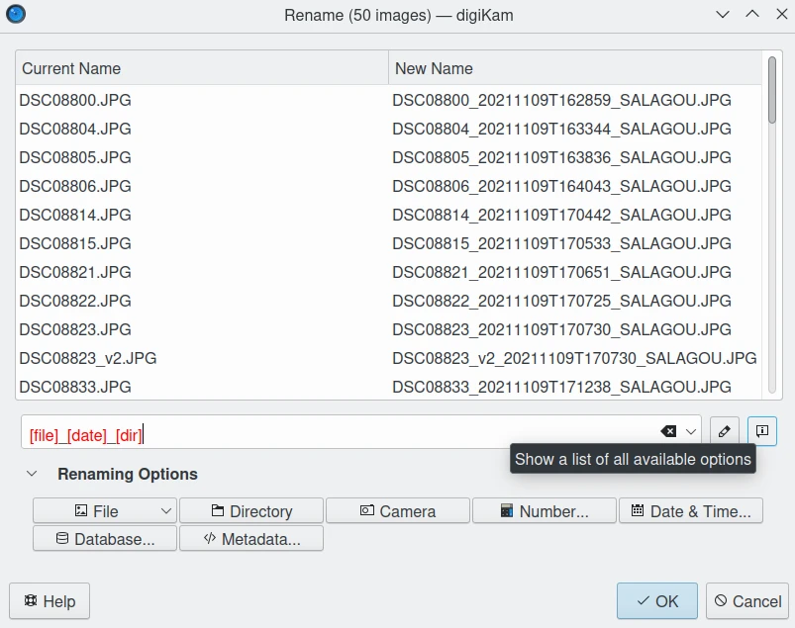This screenshot has height=628, width=795.
Task: Expand the rename pattern history dropdown
Action: pos(691,432)
